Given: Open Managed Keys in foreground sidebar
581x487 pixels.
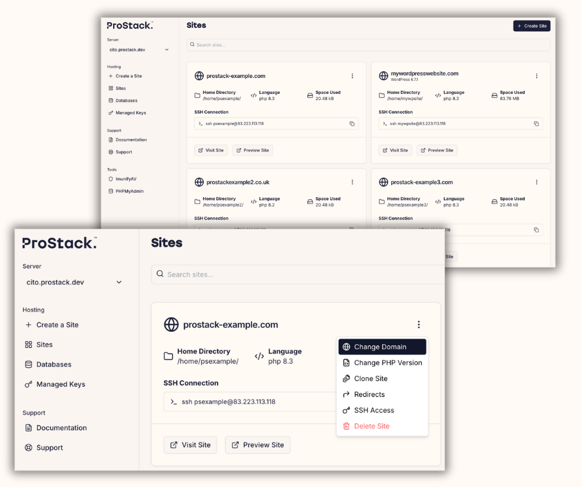Looking at the screenshot, I should pyautogui.click(x=60, y=384).
